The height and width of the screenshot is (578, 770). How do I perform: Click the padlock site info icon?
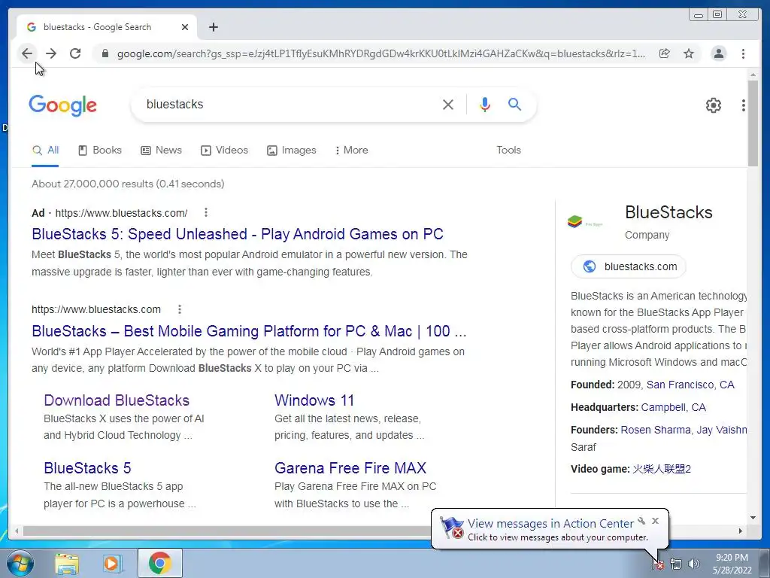pos(105,53)
